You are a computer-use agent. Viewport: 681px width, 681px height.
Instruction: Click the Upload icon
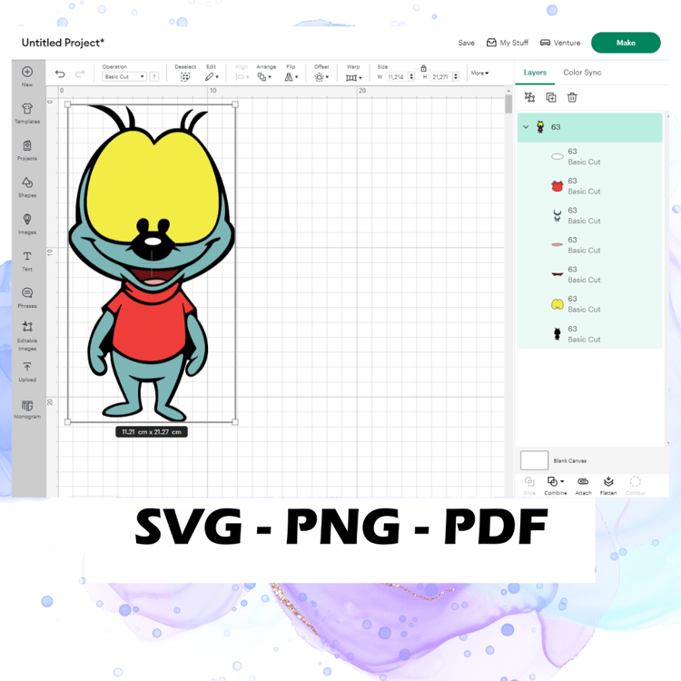(27, 367)
